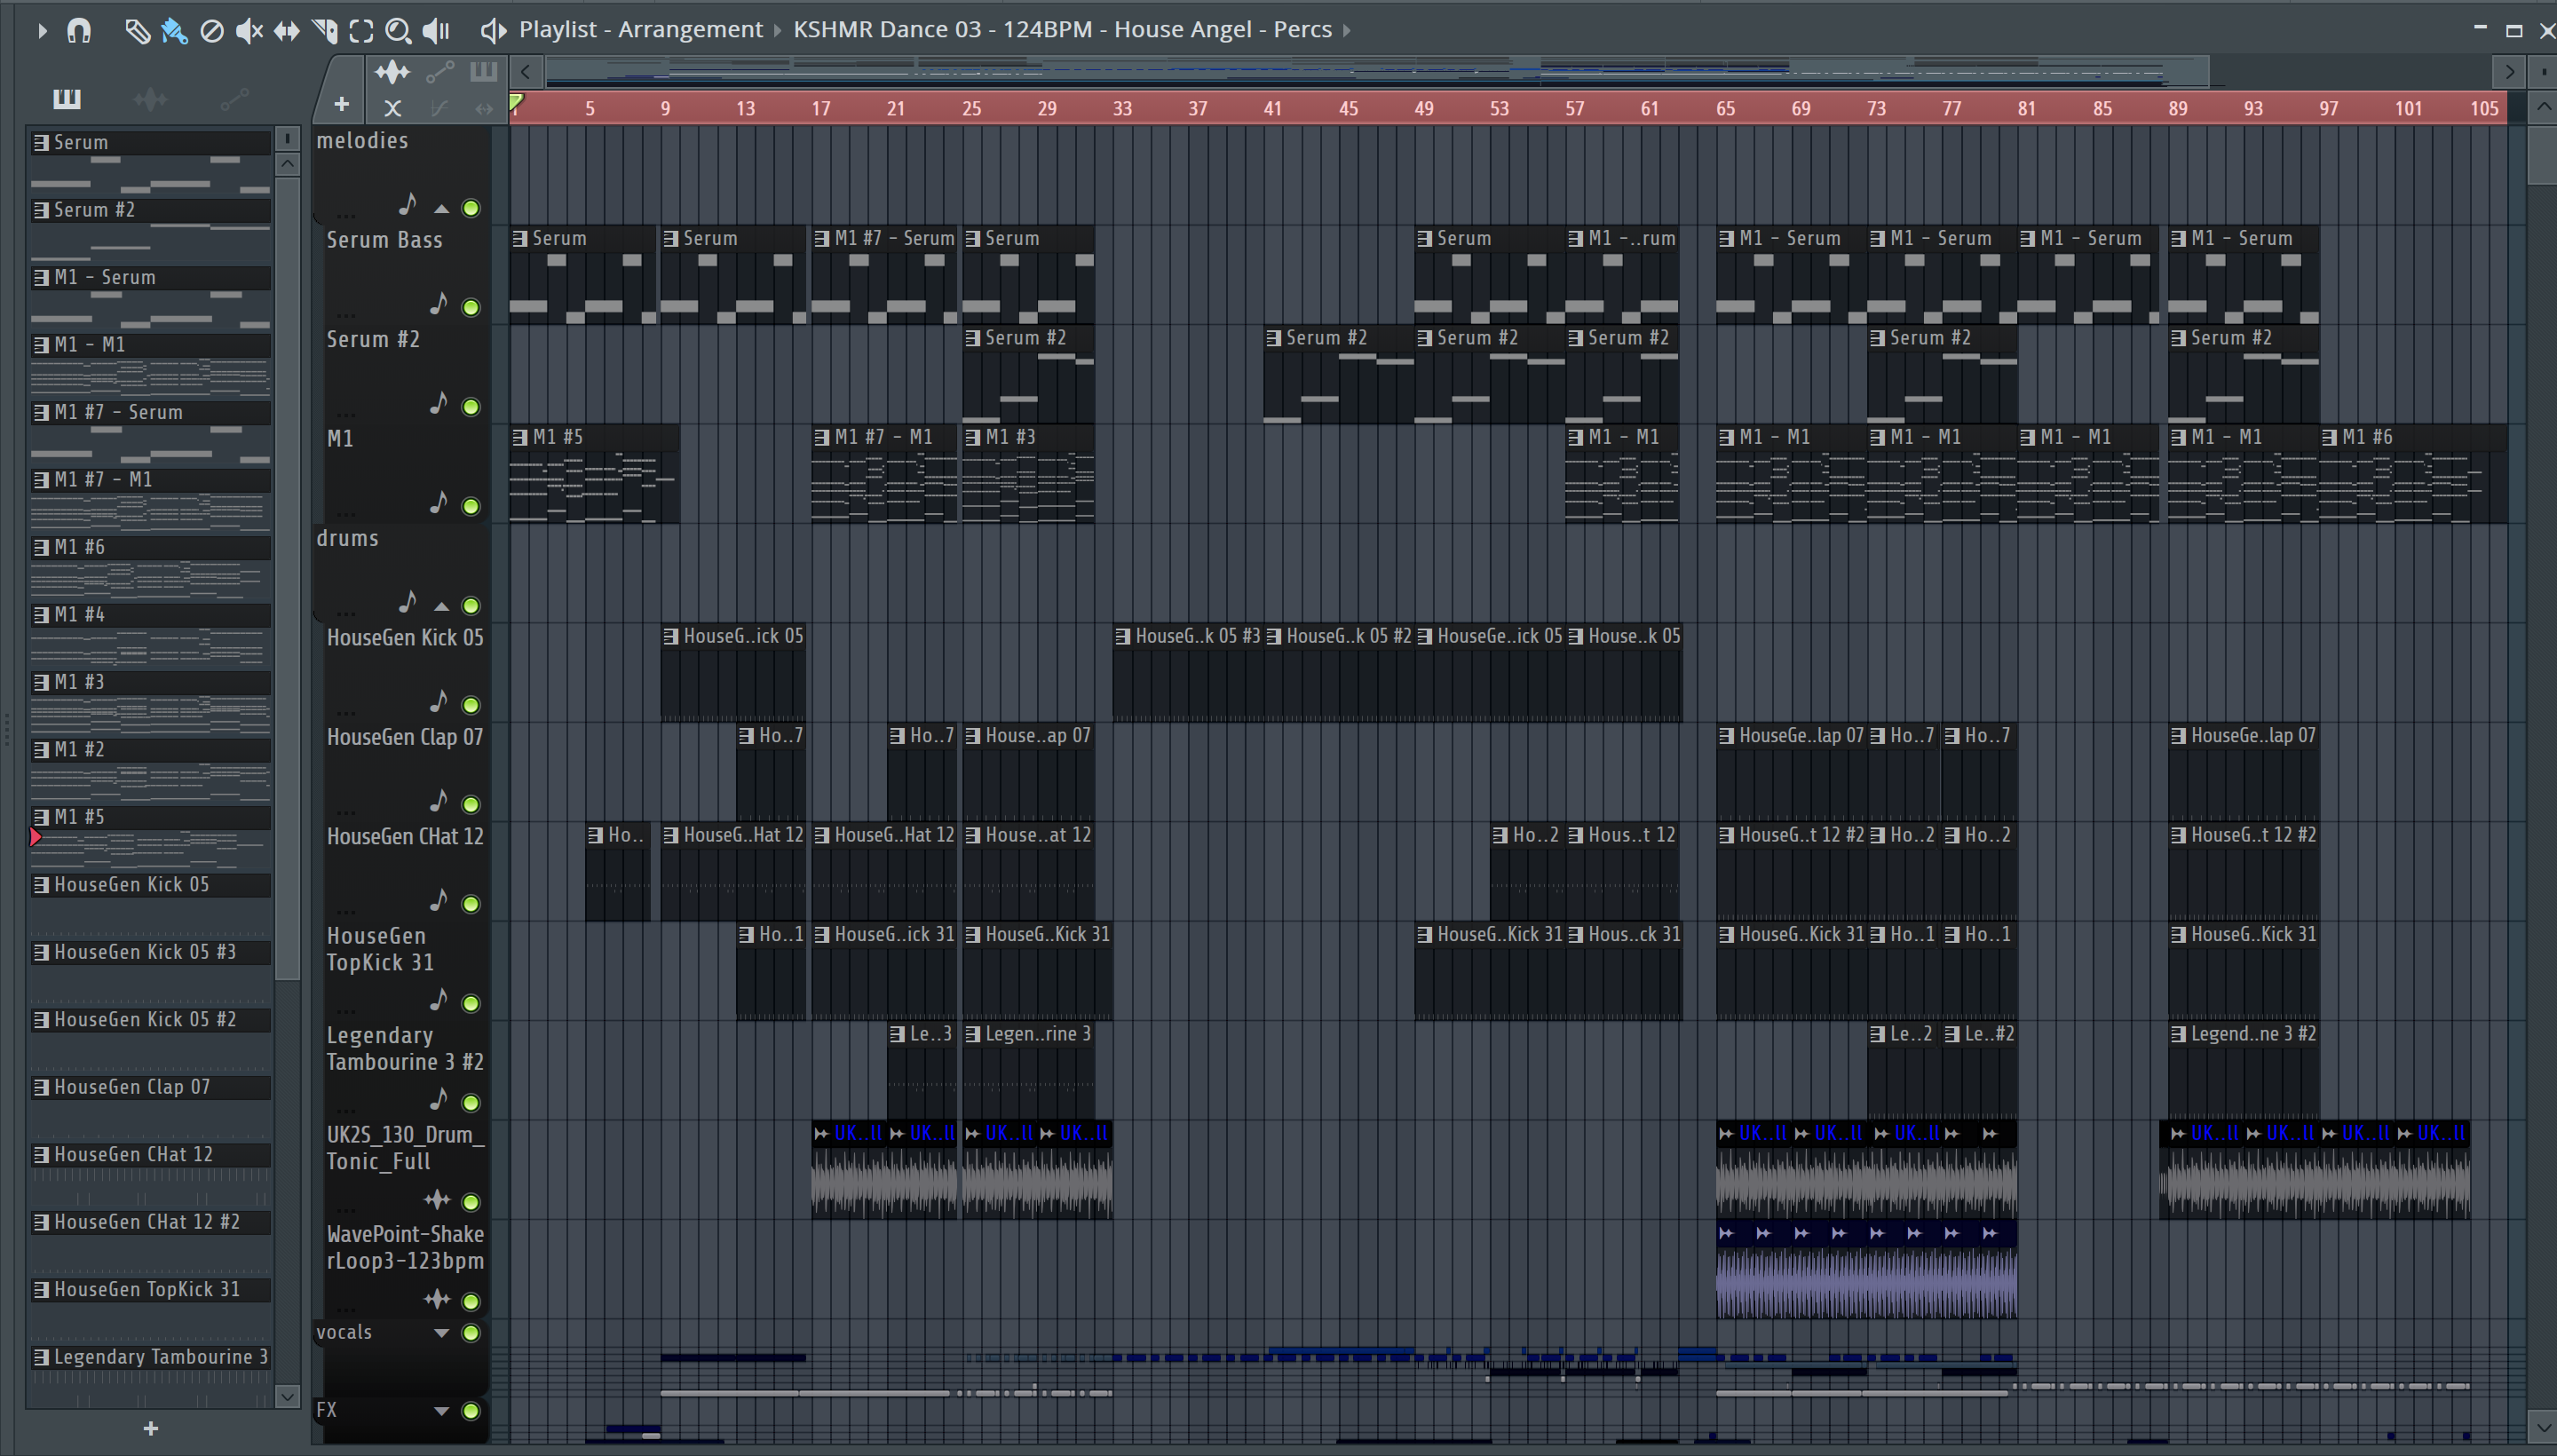Viewport: 2557px width, 1456px height.
Task: Mute the UK2S_130_Drum_Tonic_Full track
Action: point(471,1202)
